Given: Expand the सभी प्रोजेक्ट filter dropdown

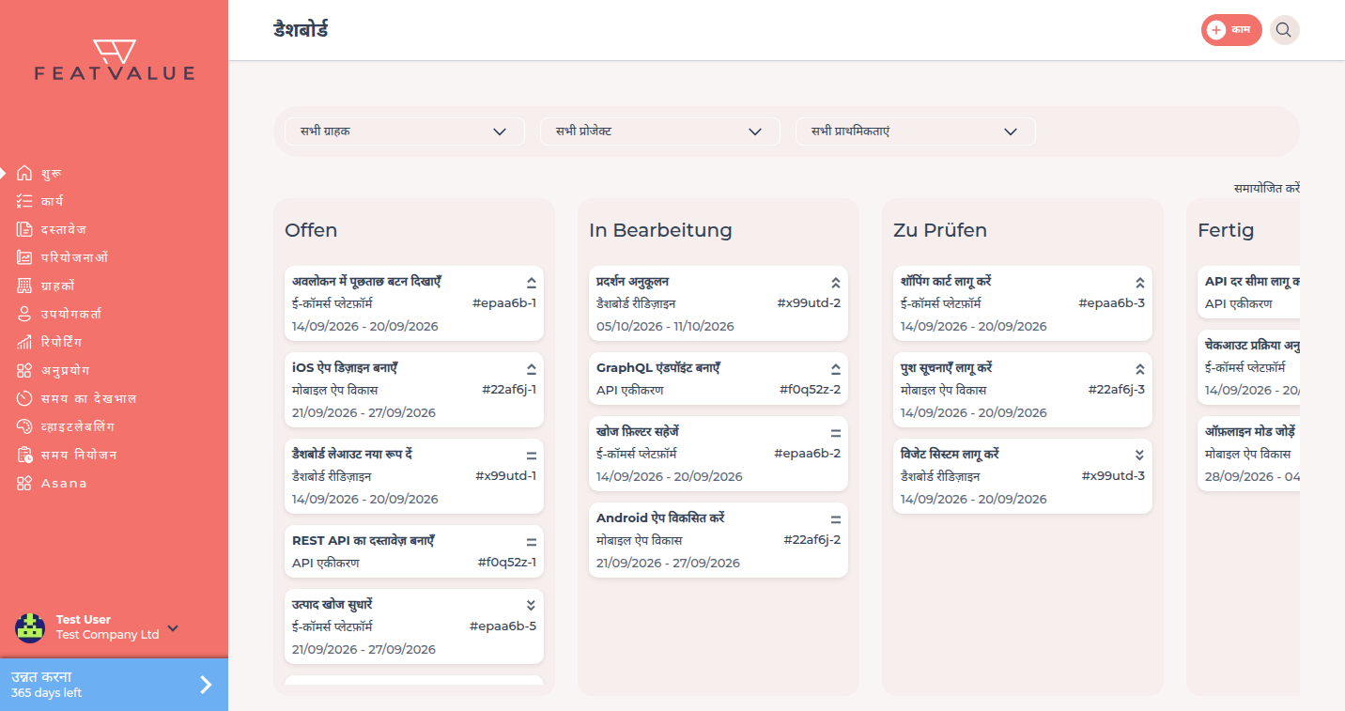Looking at the screenshot, I should click(660, 131).
